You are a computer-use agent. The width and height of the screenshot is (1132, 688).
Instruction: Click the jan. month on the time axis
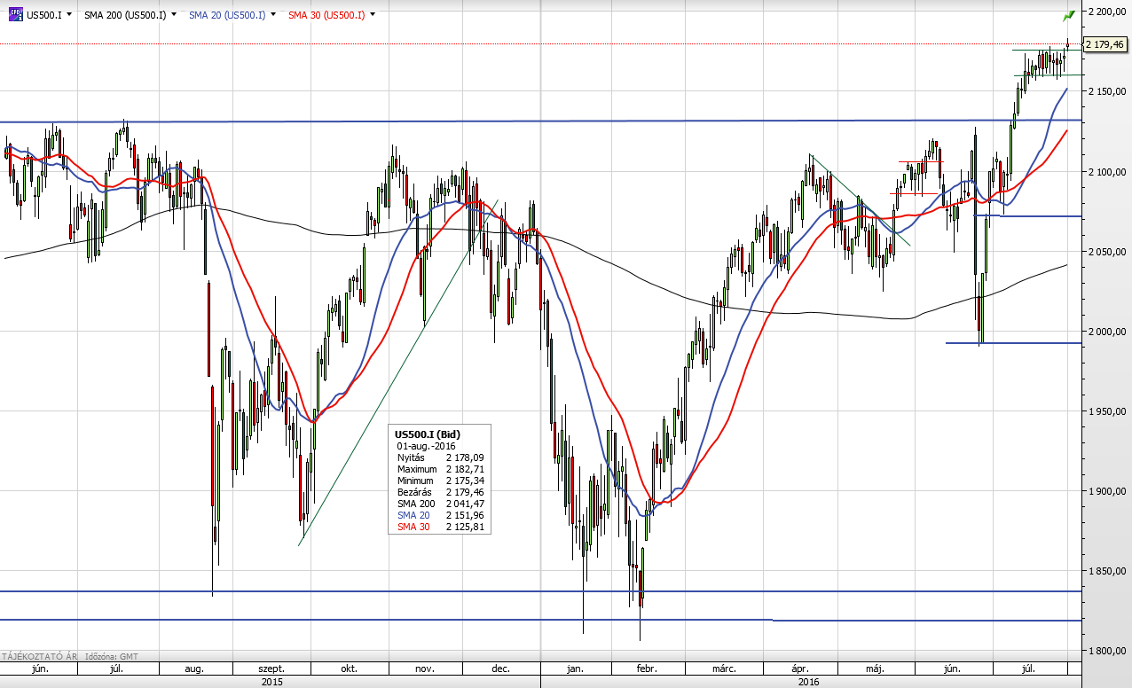pyautogui.click(x=577, y=669)
